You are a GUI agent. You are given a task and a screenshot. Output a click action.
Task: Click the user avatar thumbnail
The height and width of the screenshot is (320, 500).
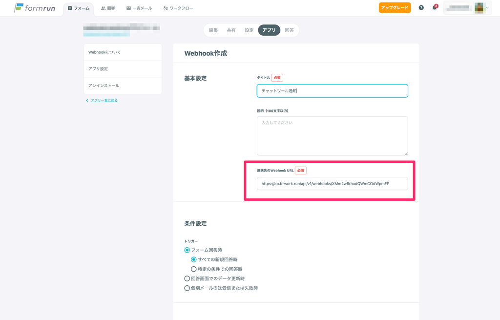tap(479, 8)
